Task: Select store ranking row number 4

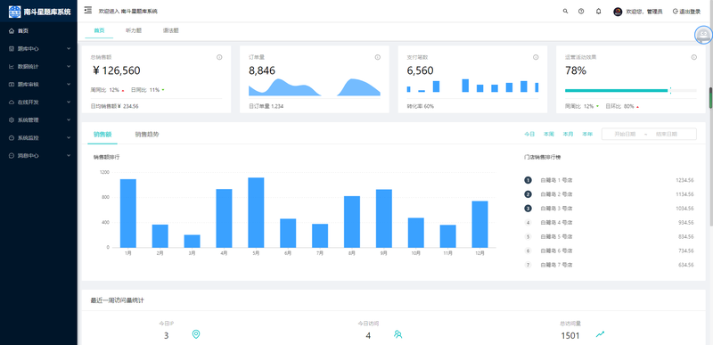Action: click(x=609, y=222)
